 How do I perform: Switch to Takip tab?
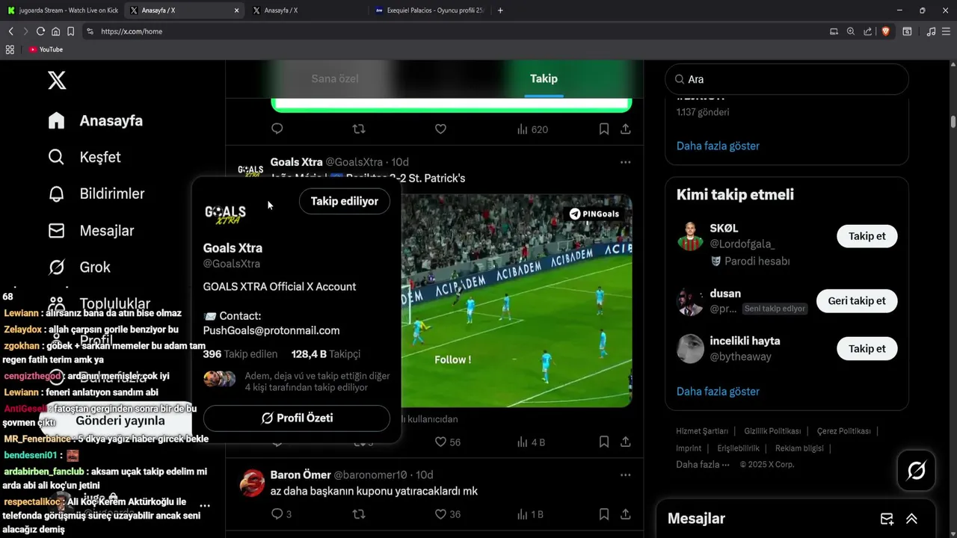(x=544, y=78)
